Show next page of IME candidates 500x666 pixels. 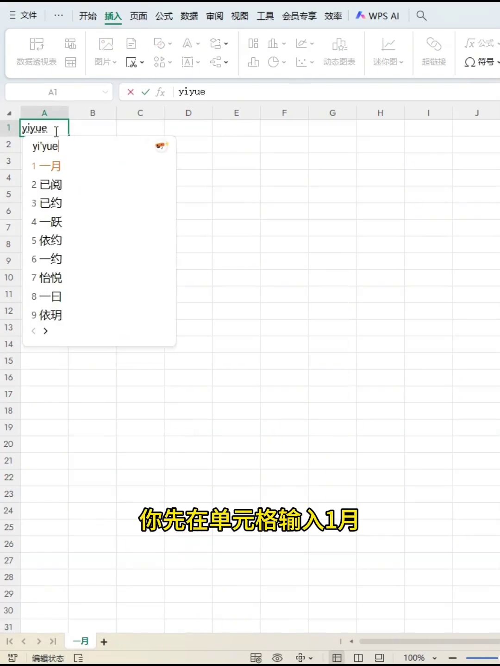[x=45, y=331]
